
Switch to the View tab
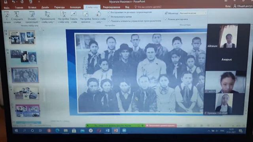pyautogui.click(x=127, y=7)
